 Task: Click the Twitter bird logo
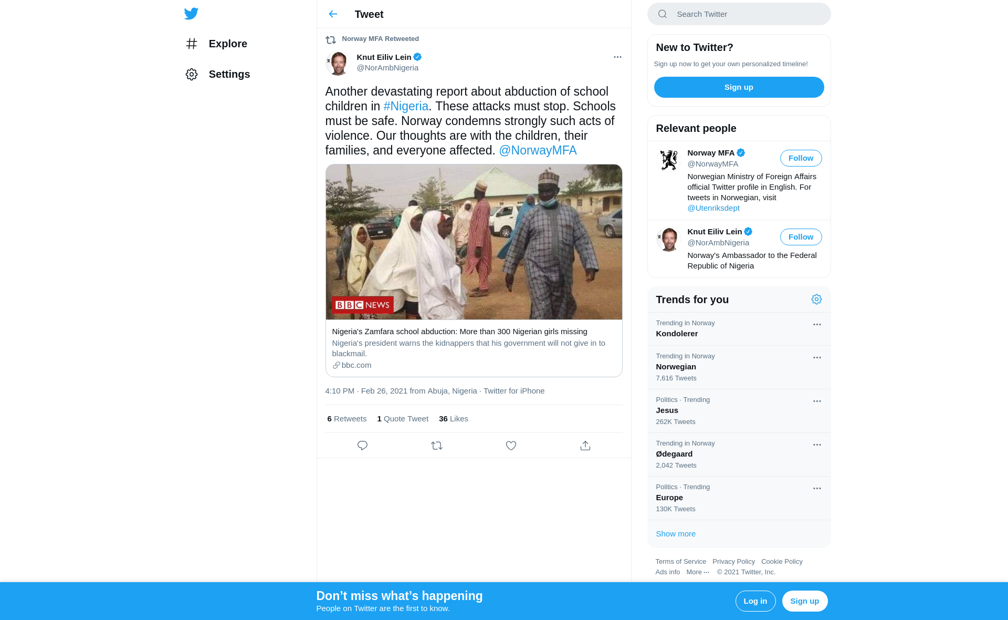coord(191,14)
